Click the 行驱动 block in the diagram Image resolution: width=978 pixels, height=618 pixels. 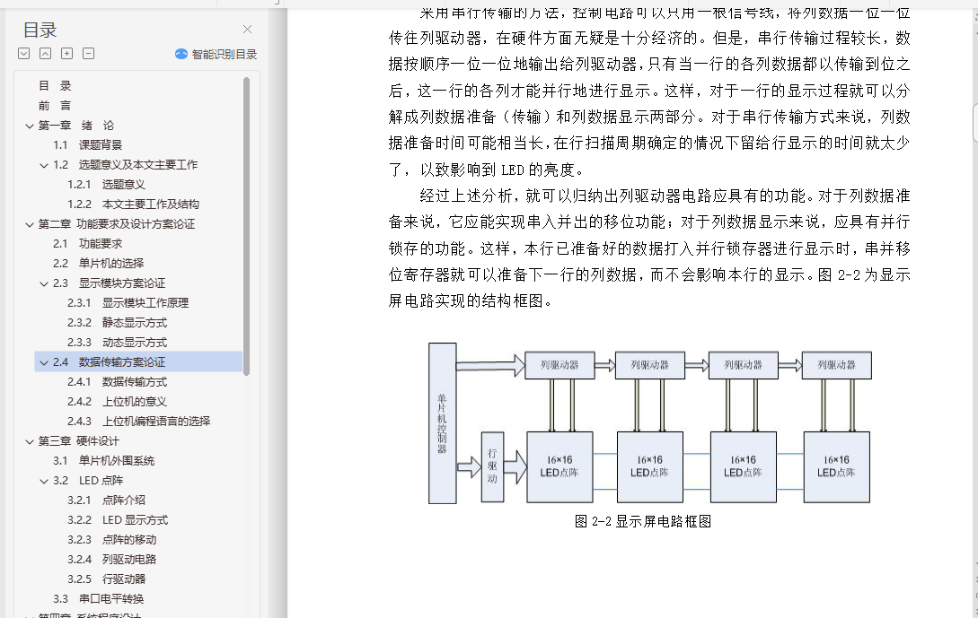click(x=492, y=466)
